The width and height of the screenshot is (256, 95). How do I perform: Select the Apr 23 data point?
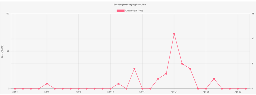(x=190, y=69)
